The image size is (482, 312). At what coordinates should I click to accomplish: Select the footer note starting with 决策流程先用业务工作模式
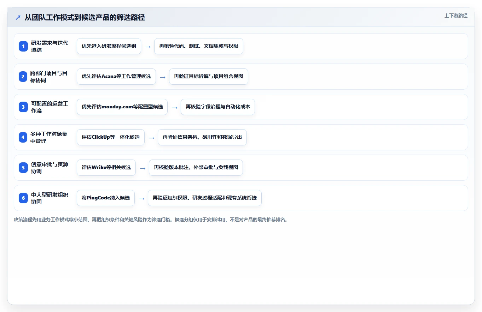(x=151, y=220)
